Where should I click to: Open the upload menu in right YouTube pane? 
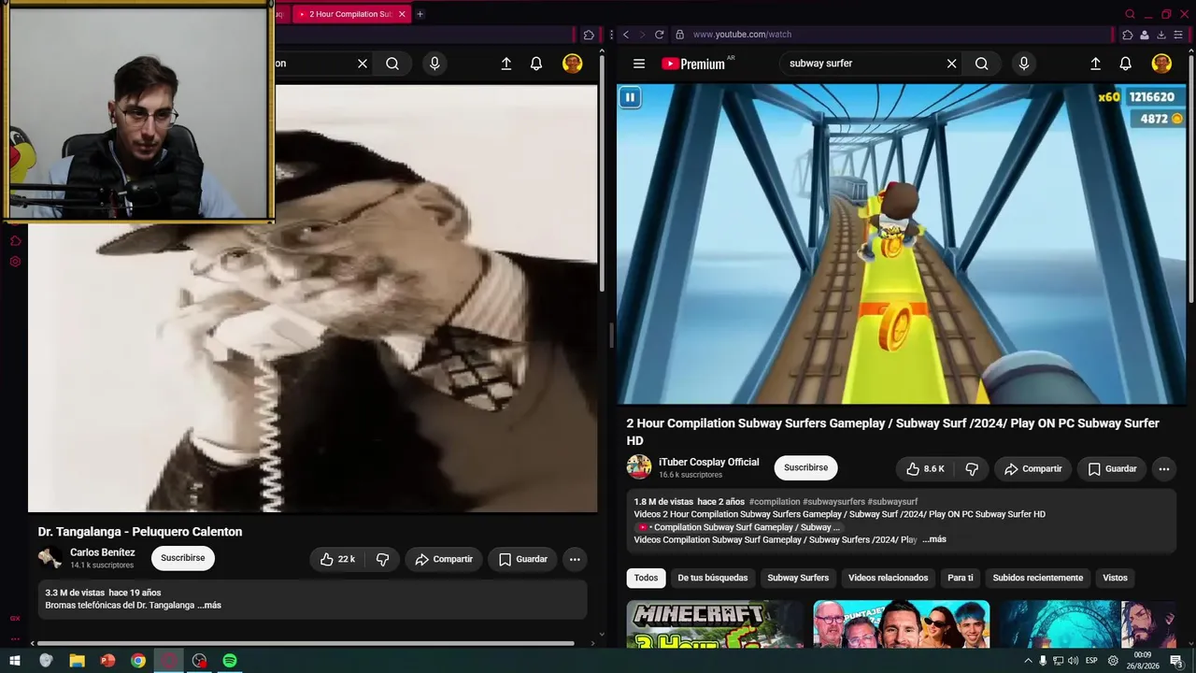coord(1095,64)
